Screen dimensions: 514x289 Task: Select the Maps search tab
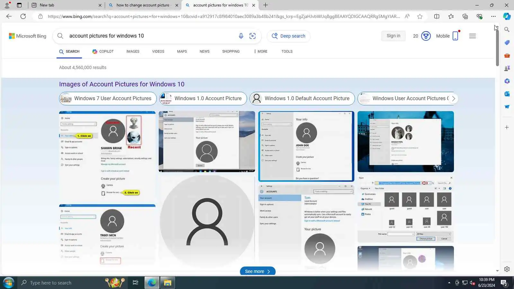click(182, 51)
